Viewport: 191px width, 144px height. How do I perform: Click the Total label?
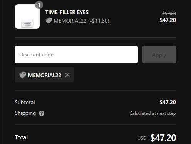tap(21, 137)
